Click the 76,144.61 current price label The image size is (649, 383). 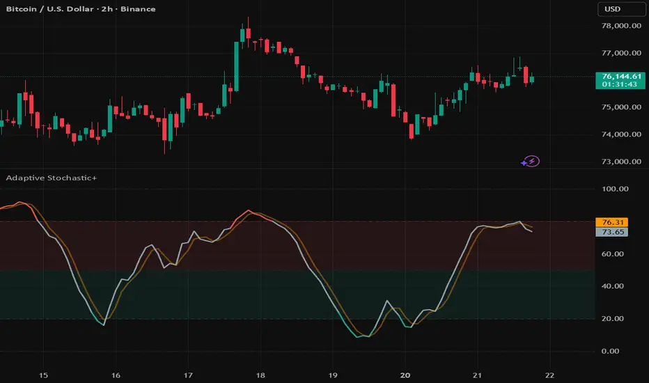tap(620, 80)
